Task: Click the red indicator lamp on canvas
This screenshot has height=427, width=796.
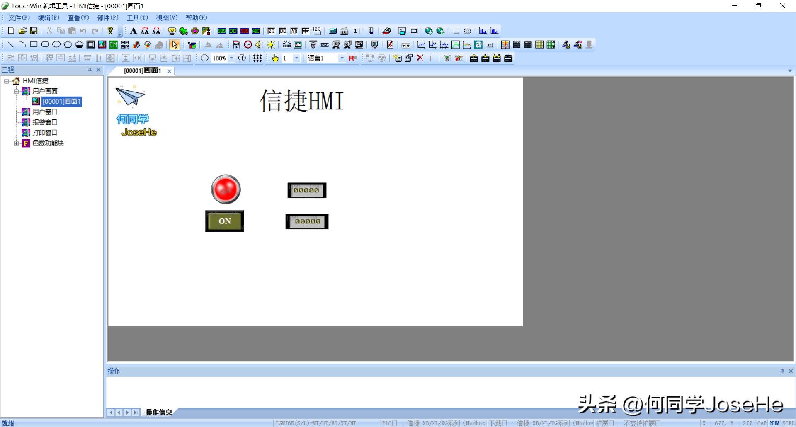Action: pos(226,189)
